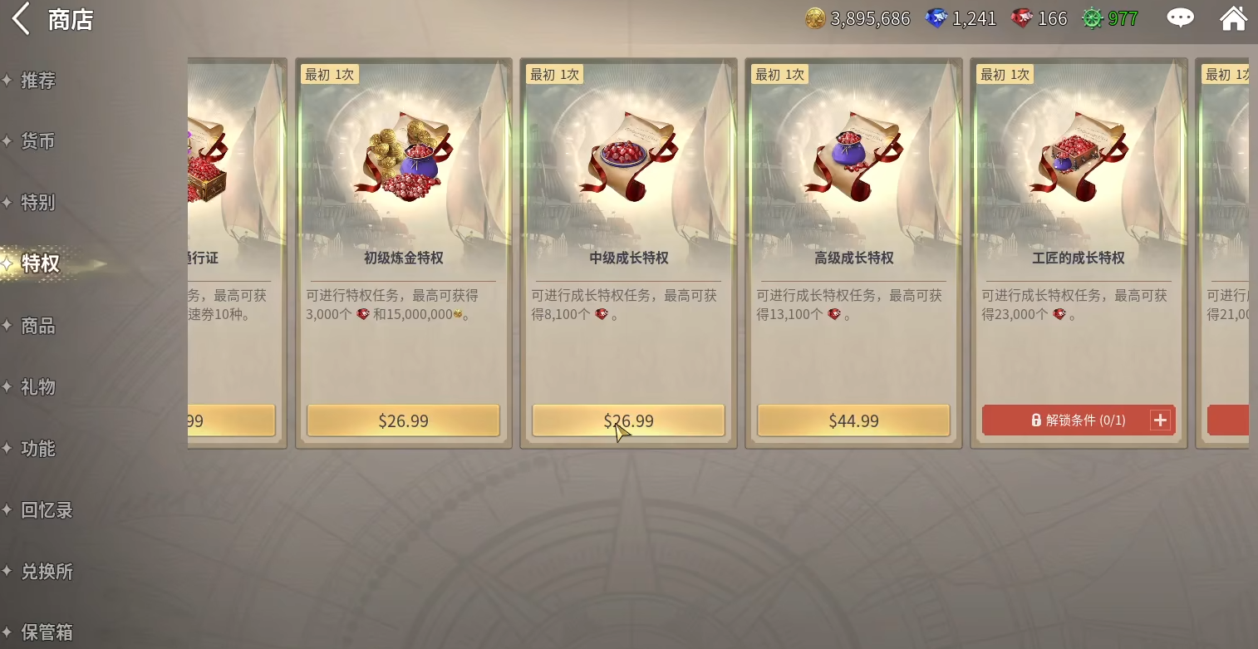Select the 高级成长特权 item image
Viewport: 1258px width, 649px height.
(853, 156)
